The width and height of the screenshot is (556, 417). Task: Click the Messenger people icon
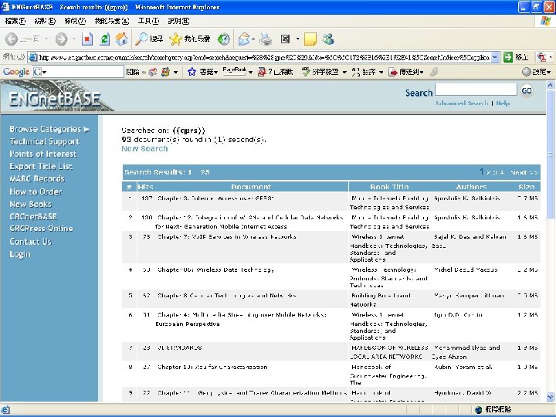pyautogui.click(x=328, y=39)
